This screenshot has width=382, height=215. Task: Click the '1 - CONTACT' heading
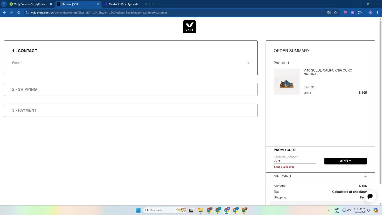(x=25, y=51)
